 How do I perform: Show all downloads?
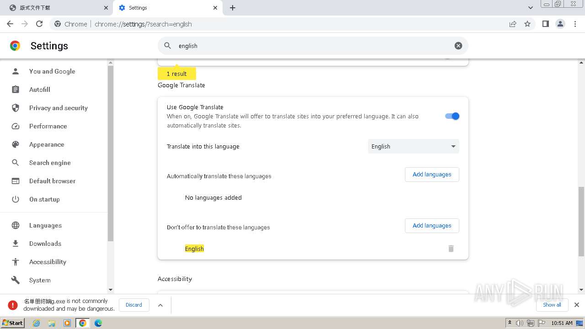552,305
